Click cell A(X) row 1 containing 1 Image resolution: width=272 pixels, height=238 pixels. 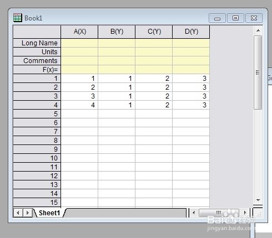coord(79,79)
